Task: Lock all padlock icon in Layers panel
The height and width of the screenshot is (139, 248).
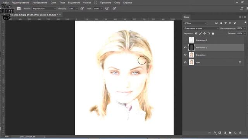Action: click(213, 34)
